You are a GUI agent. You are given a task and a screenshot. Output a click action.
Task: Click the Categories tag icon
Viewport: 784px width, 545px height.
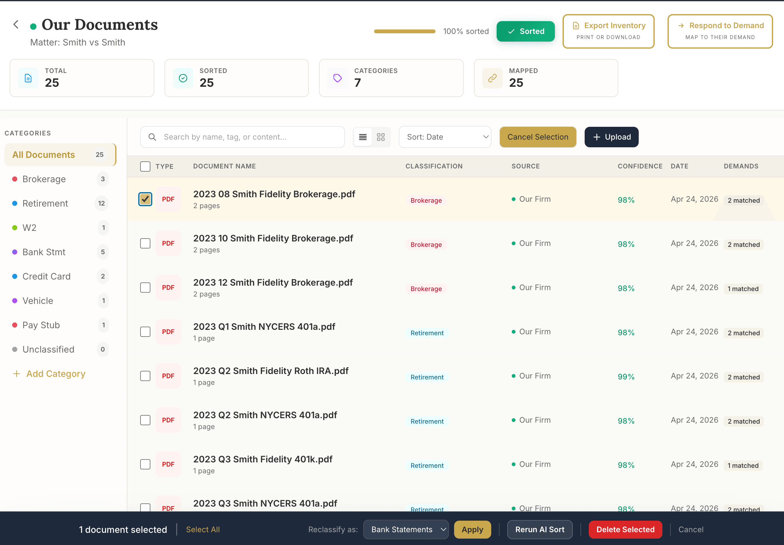pos(337,78)
